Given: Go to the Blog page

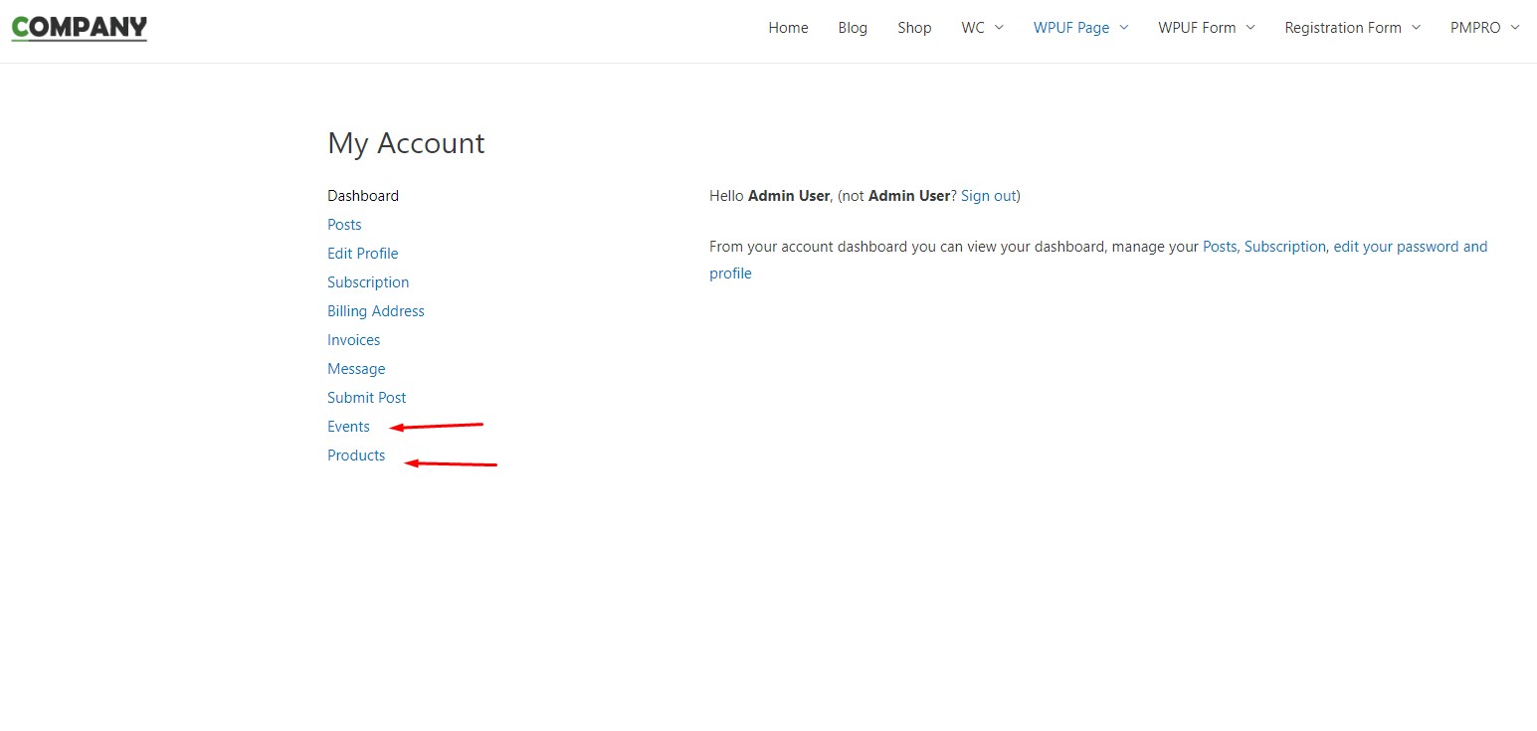Looking at the screenshot, I should coord(853,28).
